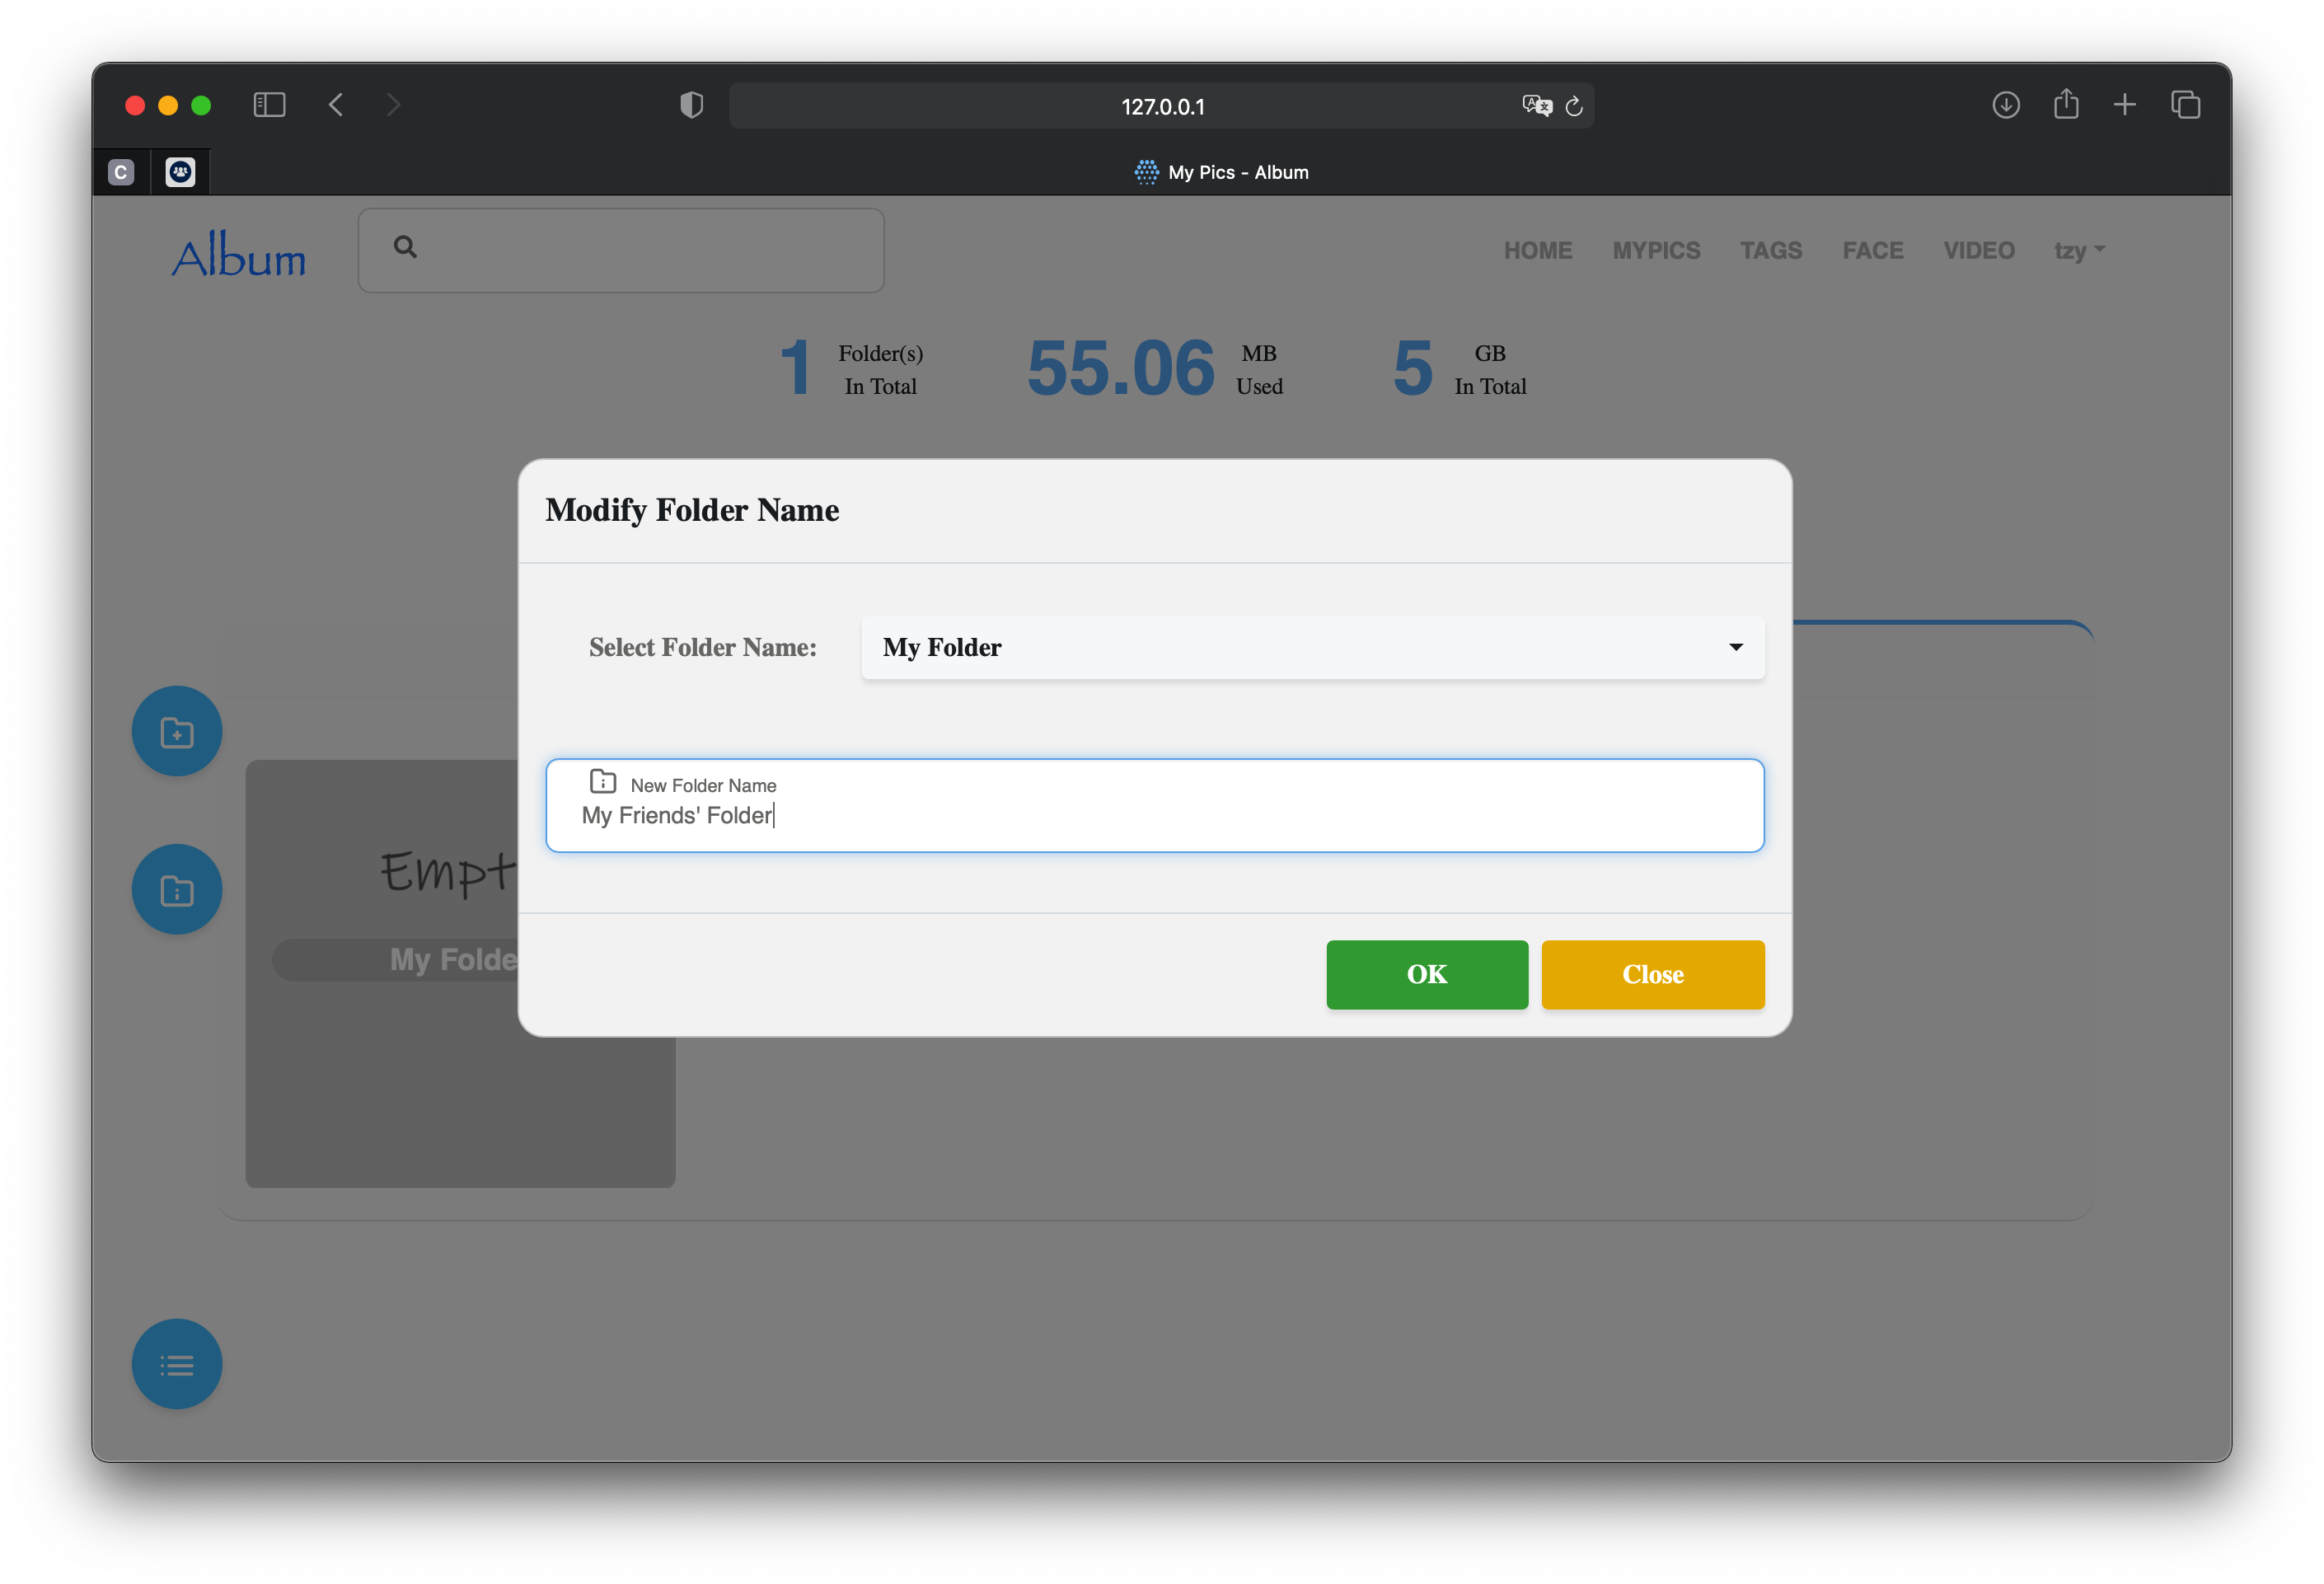
Task: Click the folder icon beside New Folder Name
Action: [603, 781]
